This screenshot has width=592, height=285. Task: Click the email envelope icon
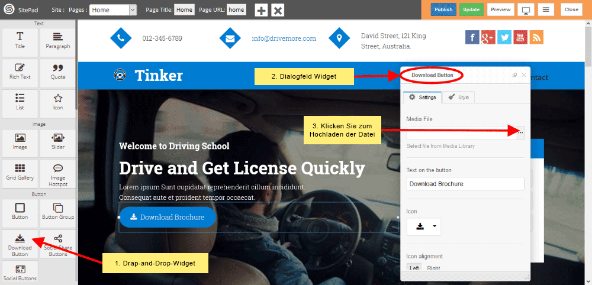[x=230, y=38]
